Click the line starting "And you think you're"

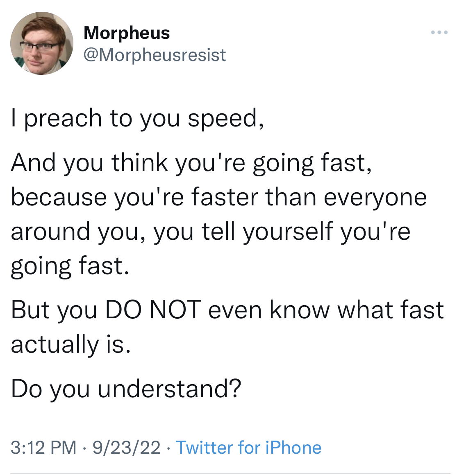191,163
